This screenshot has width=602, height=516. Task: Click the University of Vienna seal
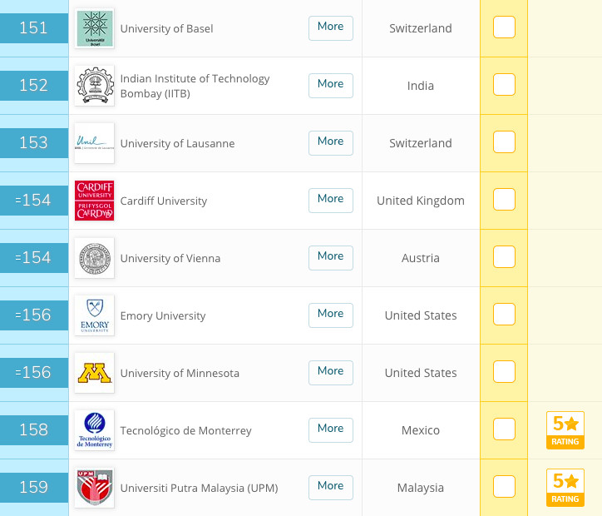pos(95,258)
